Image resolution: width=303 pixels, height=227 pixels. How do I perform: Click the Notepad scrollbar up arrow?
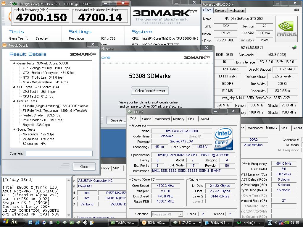click(x=69, y=180)
